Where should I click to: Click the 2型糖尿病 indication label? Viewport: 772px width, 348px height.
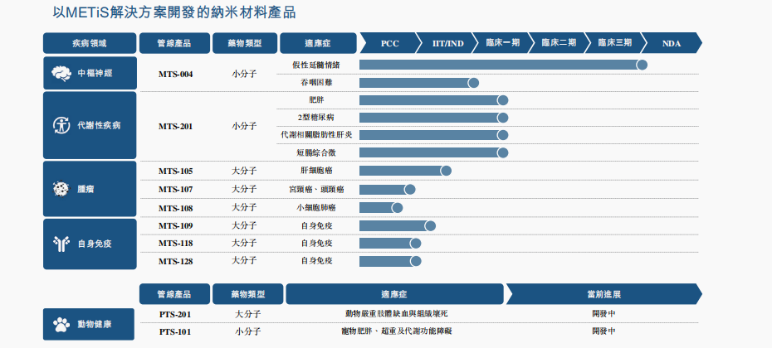coord(316,117)
